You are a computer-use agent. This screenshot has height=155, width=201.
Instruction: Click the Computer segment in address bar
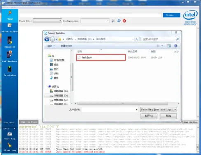tap(69, 39)
